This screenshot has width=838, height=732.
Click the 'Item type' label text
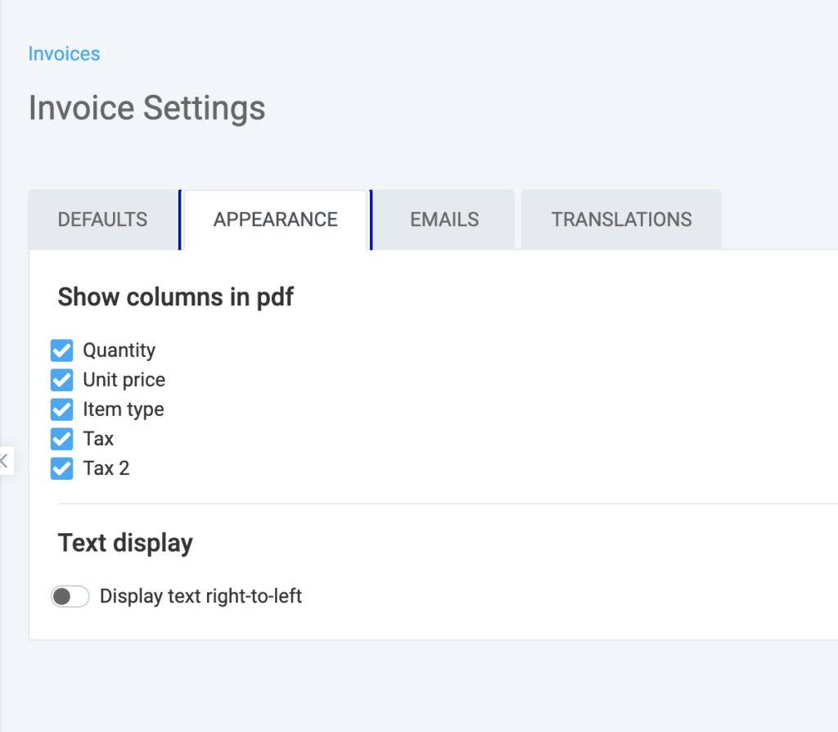pyautogui.click(x=123, y=409)
